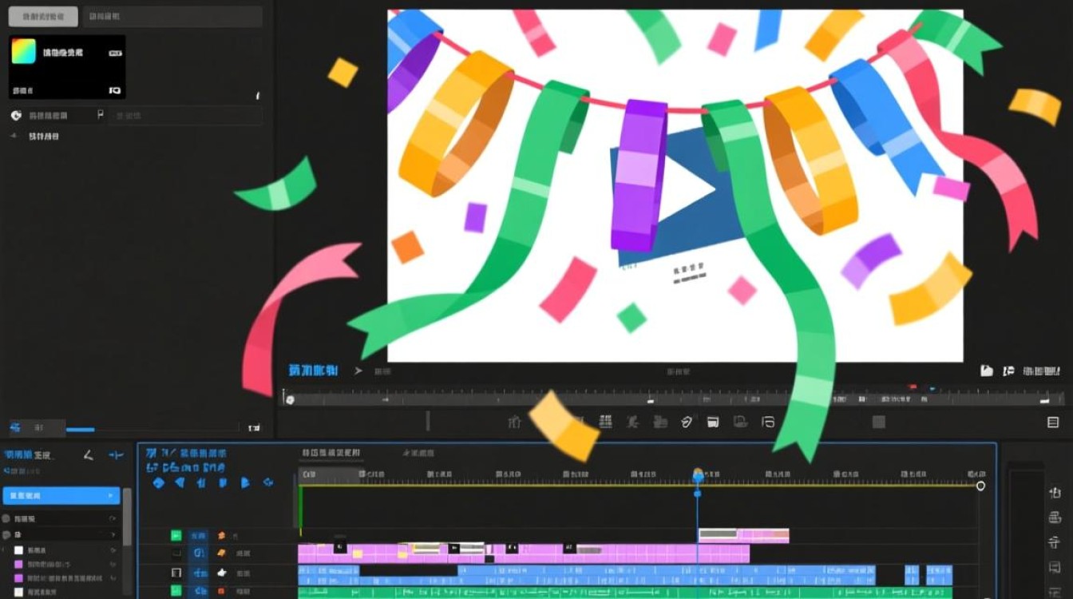Screen dimensions: 1073x599
Task: Click the blue button on the first track header
Action: pyautogui.click(x=199, y=536)
